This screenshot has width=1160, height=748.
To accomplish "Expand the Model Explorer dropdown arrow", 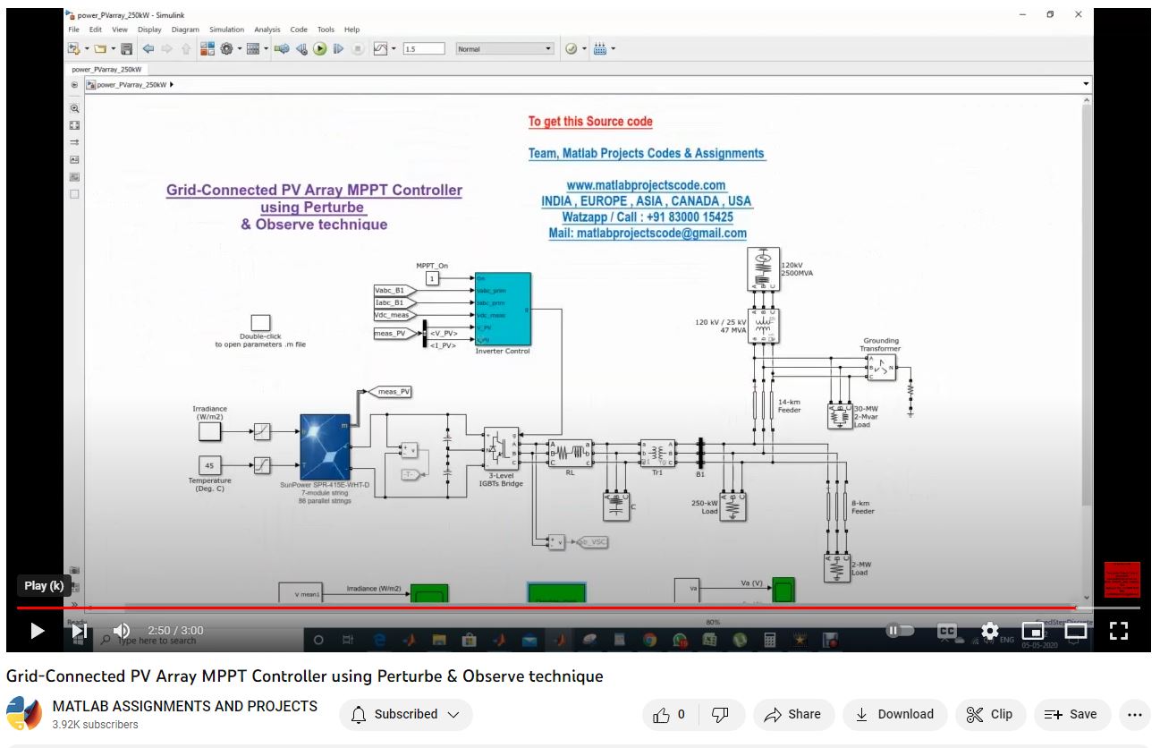I will (267, 48).
